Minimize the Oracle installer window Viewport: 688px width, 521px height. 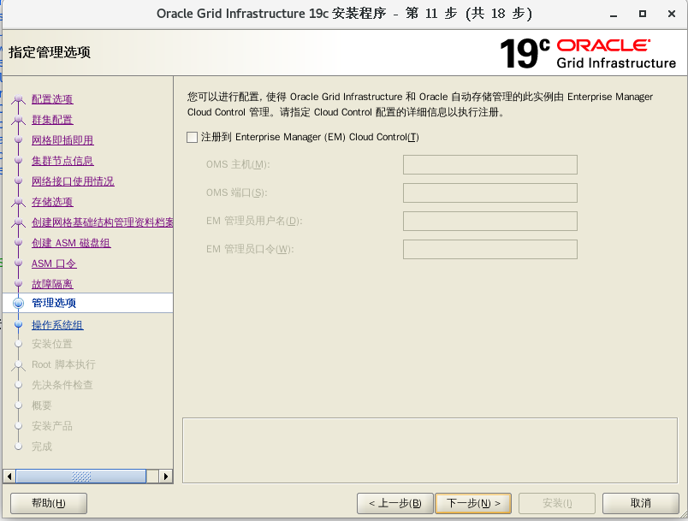(614, 14)
